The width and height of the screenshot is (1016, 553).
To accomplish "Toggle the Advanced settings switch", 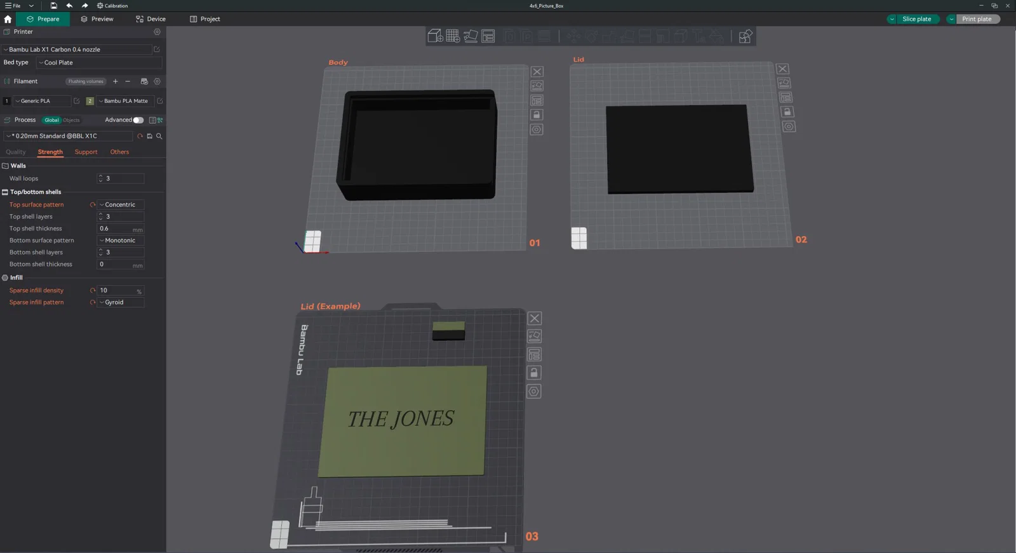I will coord(138,120).
